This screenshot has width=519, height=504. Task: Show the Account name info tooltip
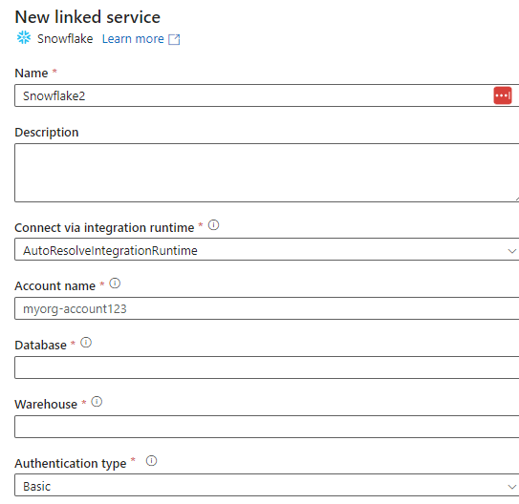pyautogui.click(x=115, y=283)
